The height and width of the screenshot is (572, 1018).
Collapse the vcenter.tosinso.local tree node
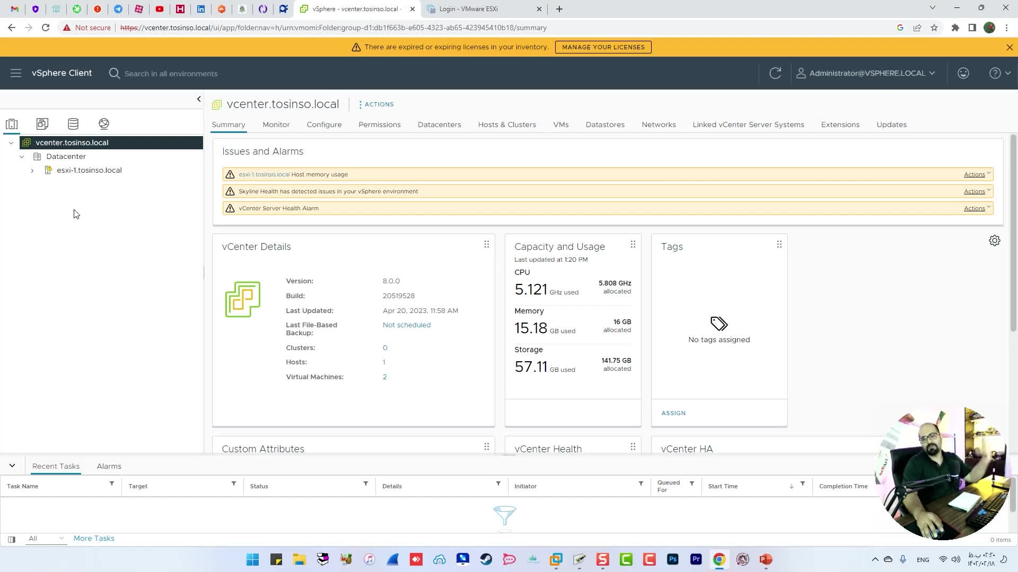point(11,142)
